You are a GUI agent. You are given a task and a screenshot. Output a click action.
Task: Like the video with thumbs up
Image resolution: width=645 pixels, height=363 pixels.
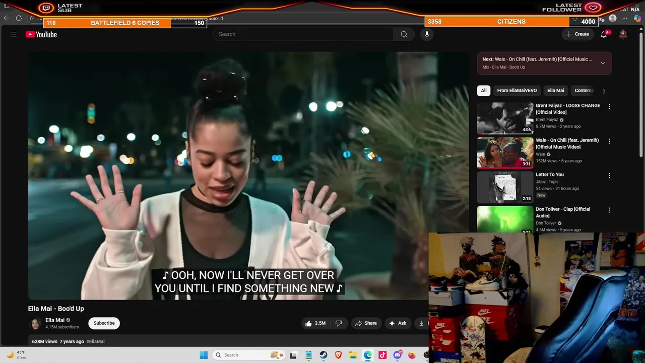315,323
